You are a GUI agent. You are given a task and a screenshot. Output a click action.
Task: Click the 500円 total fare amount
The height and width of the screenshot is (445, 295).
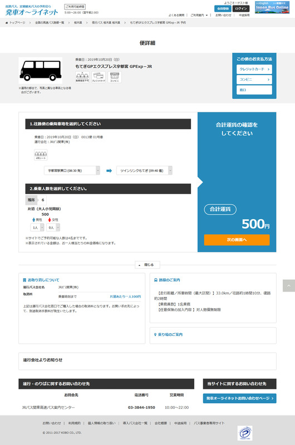[255, 224]
